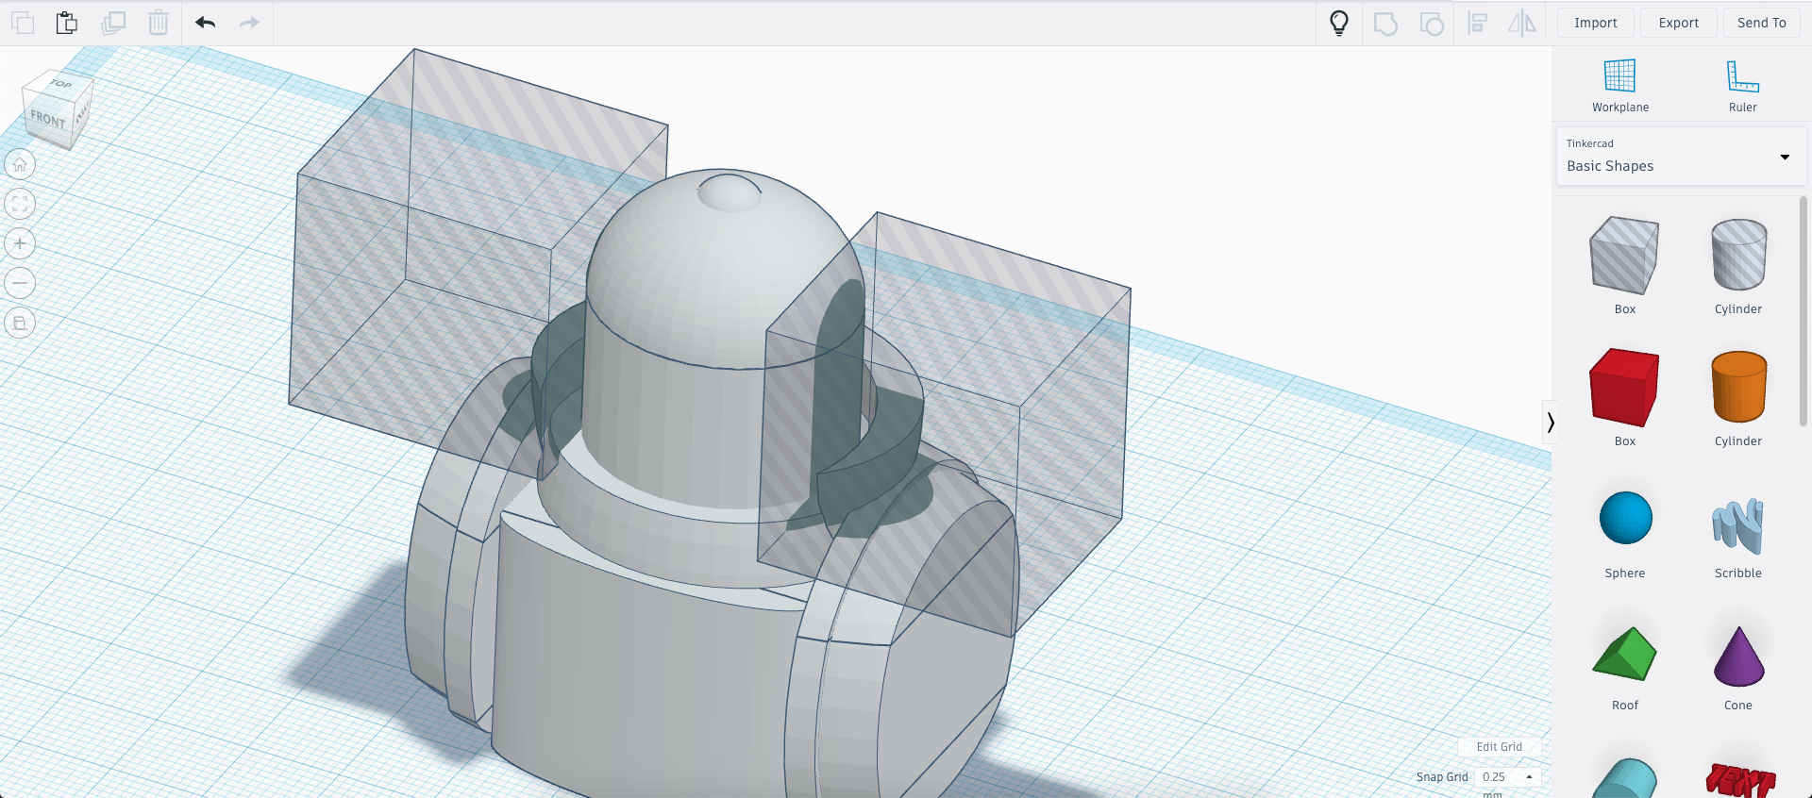
Task: Click the Workplane tool
Action: 1619,86
